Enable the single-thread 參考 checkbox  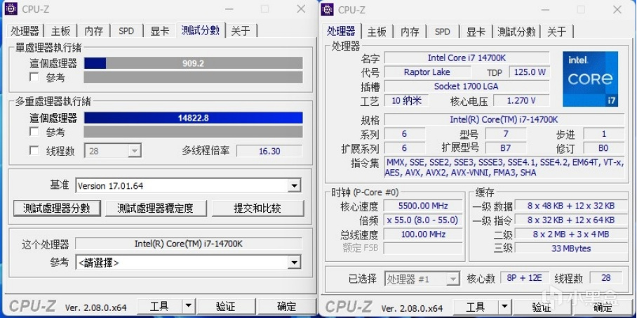[34, 77]
